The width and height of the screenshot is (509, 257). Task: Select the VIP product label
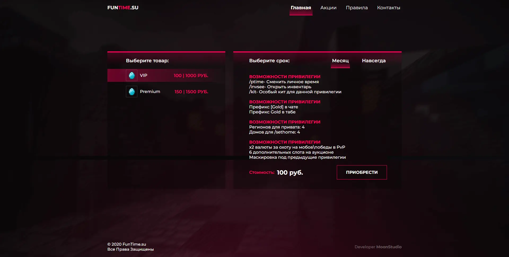pyautogui.click(x=143, y=76)
